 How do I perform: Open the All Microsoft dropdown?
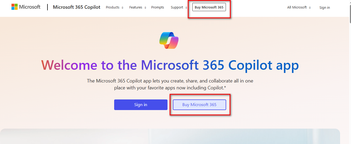(x=299, y=7)
